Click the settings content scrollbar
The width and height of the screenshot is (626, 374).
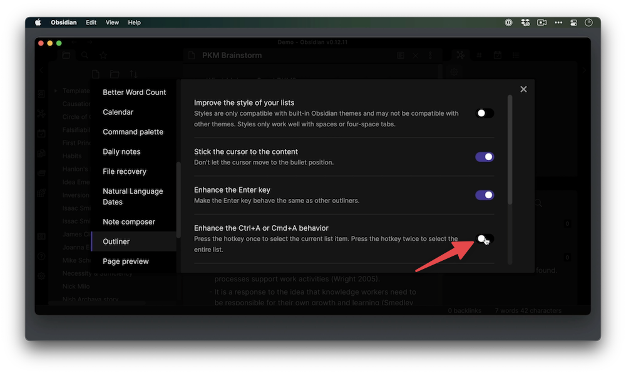(510, 150)
